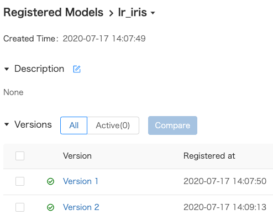The width and height of the screenshot is (273, 220).
Task: Check the Version 2 row checkbox
Action: (x=20, y=207)
